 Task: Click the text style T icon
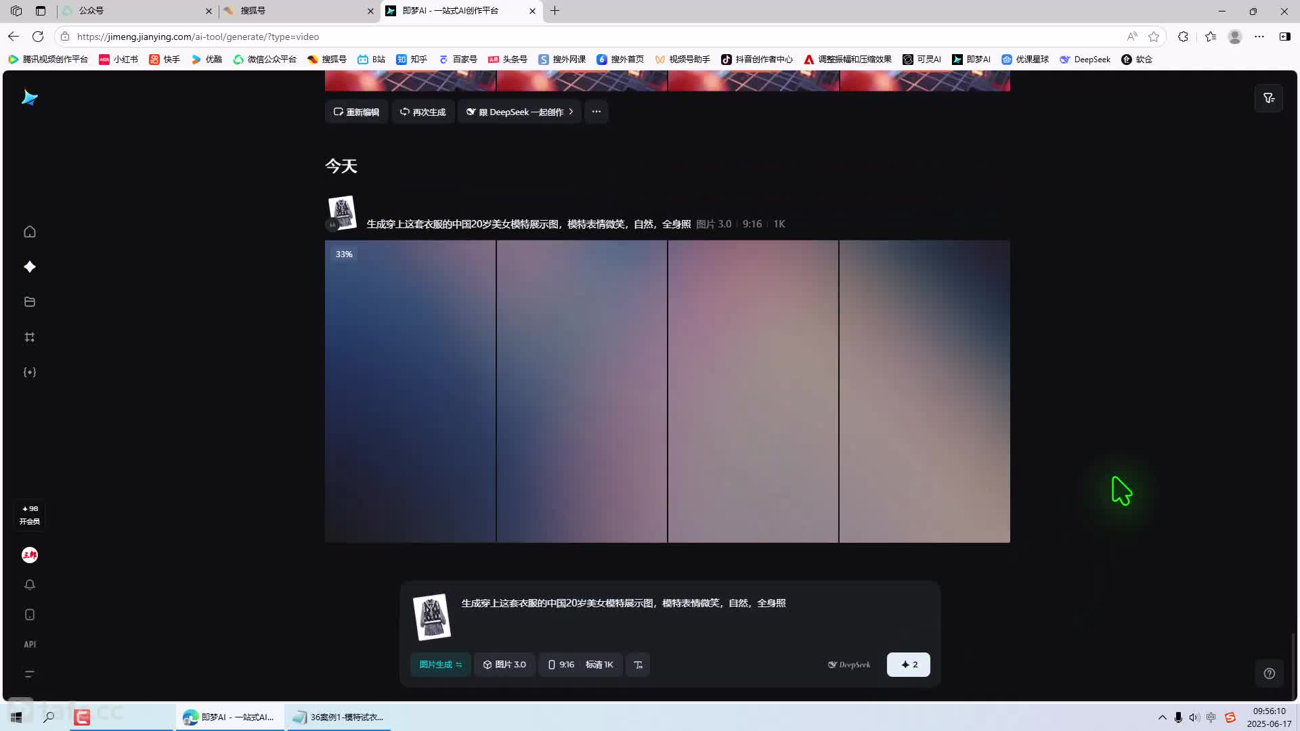click(638, 665)
